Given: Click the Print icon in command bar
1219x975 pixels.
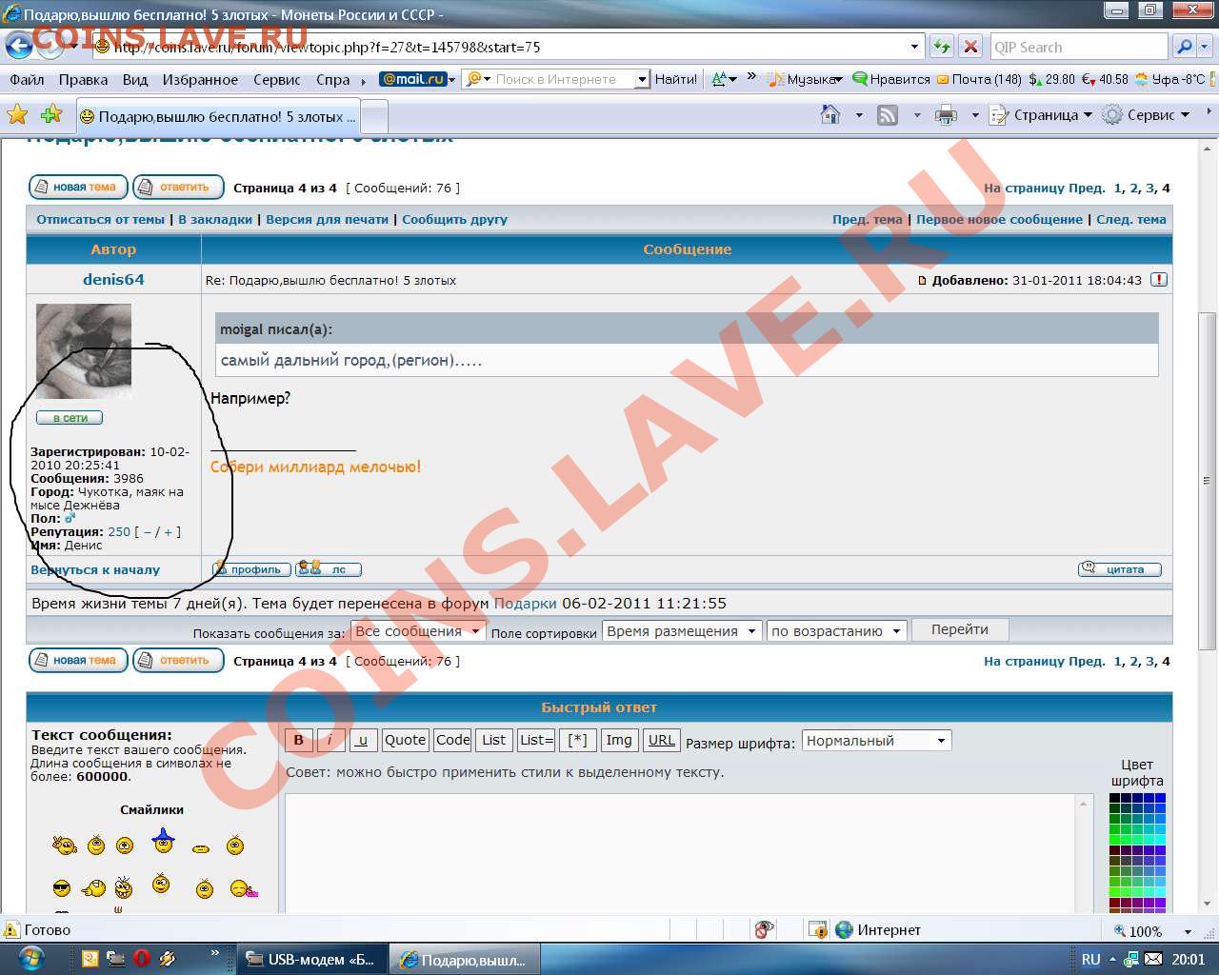Looking at the screenshot, I should (x=946, y=115).
